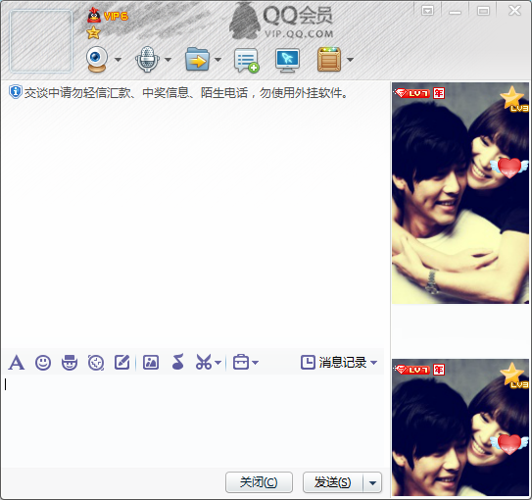532x500 pixels.
Task: Click the 关闭(C) button
Action: (259, 482)
